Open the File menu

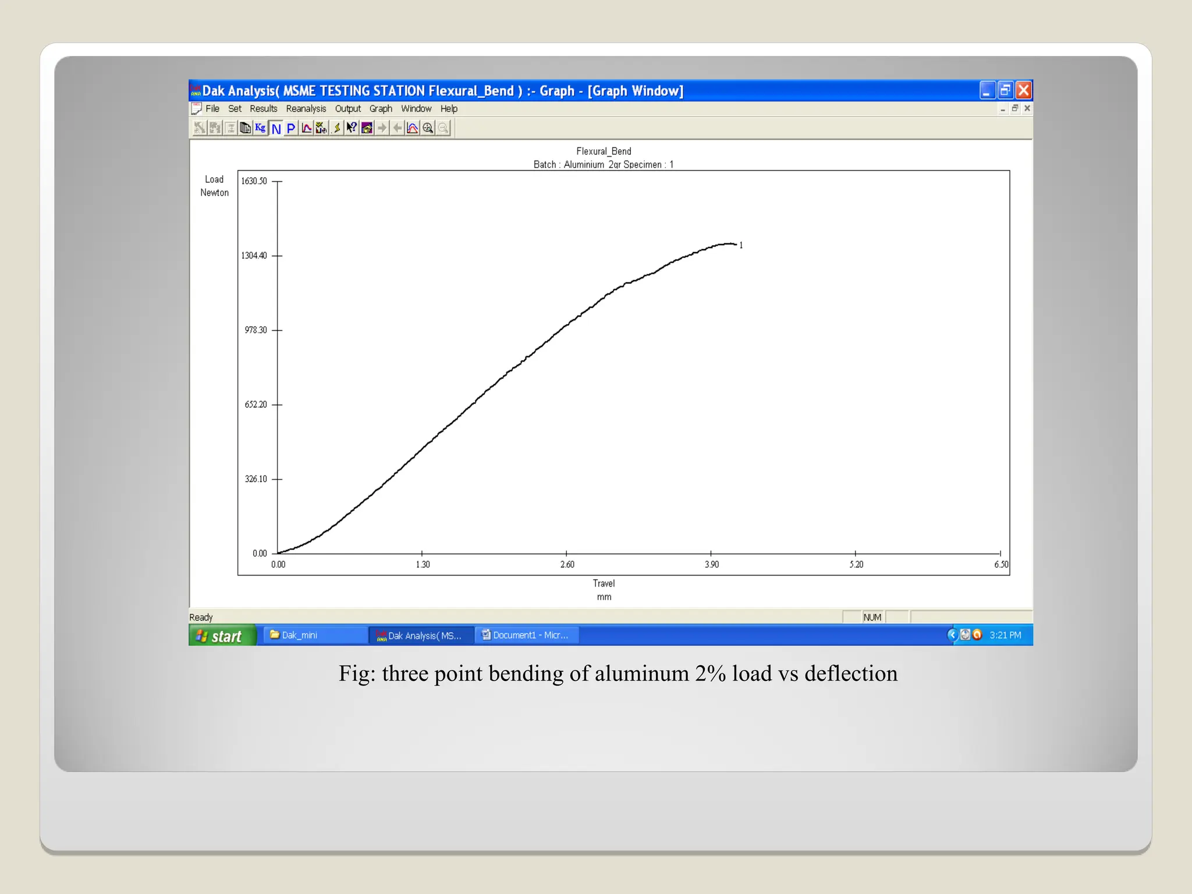[212, 109]
